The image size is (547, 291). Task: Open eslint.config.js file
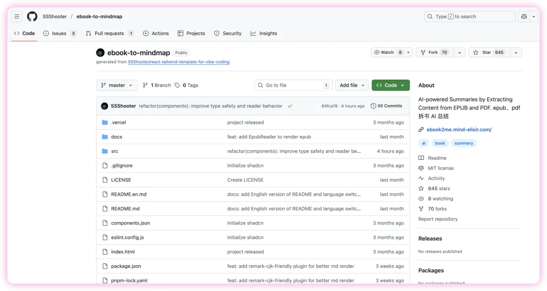point(127,237)
